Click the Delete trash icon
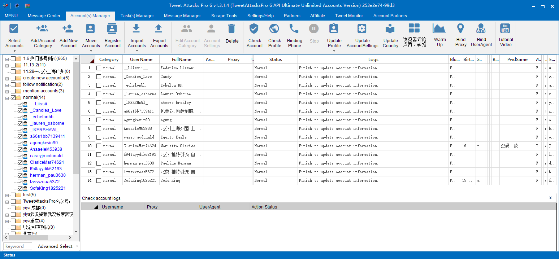Screen dimensions: 559x259 (x=232, y=29)
